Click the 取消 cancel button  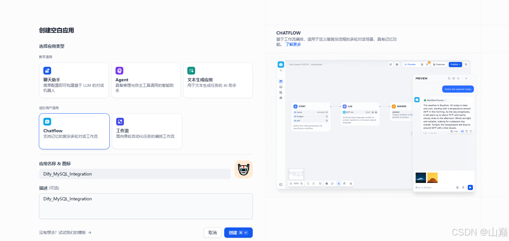[x=213, y=233]
